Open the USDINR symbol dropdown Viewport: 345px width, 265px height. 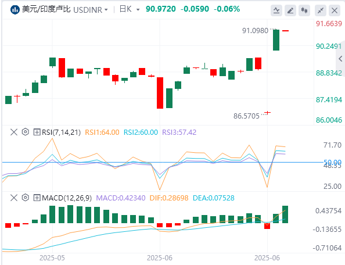pos(91,10)
